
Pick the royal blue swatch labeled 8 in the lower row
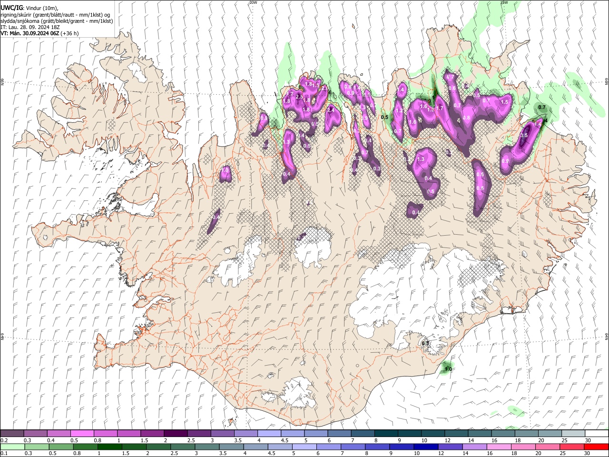click(x=377, y=447)
